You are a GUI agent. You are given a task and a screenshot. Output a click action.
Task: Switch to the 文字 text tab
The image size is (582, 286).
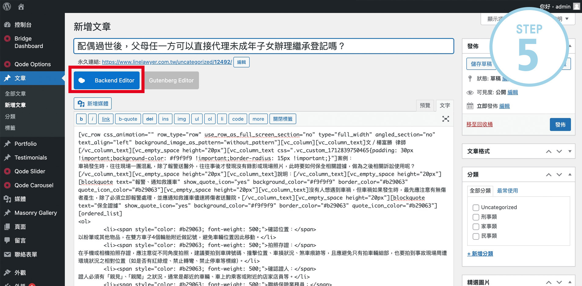(445, 105)
